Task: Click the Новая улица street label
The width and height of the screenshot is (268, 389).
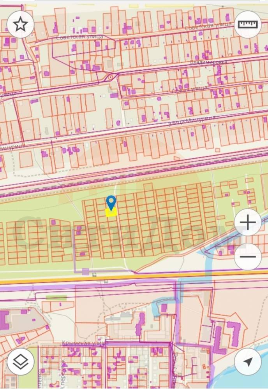Action: (x=189, y=89)
